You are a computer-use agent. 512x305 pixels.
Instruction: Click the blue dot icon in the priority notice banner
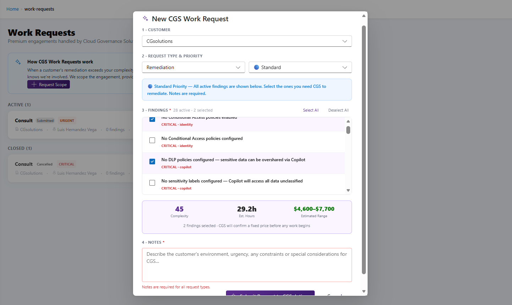(x=150, y=86)
